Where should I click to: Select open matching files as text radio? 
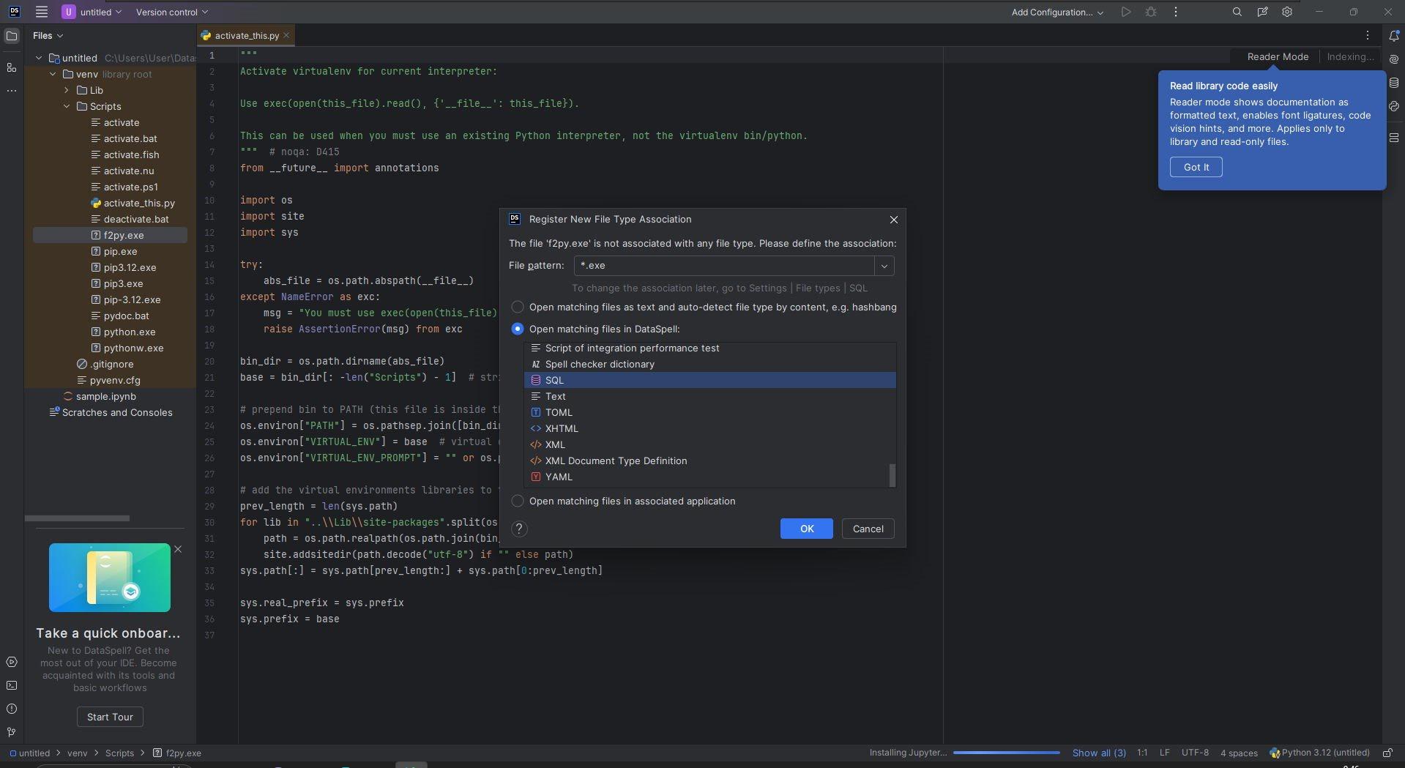[x=518, y=307]
